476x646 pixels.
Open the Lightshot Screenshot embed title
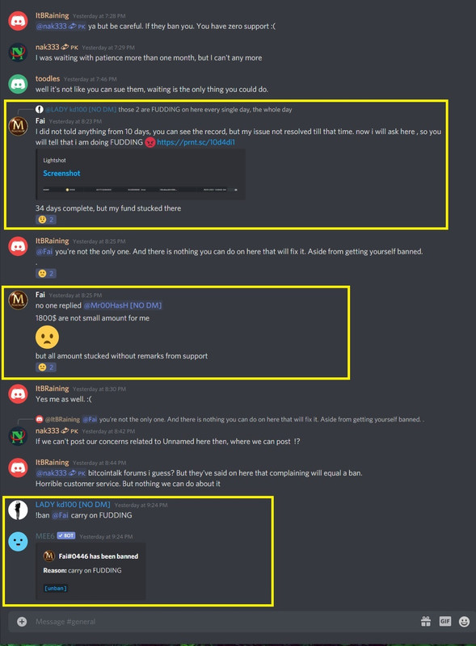click(x=61, y=173)
